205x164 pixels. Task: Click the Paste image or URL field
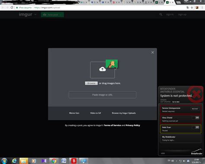coord(102,95)
